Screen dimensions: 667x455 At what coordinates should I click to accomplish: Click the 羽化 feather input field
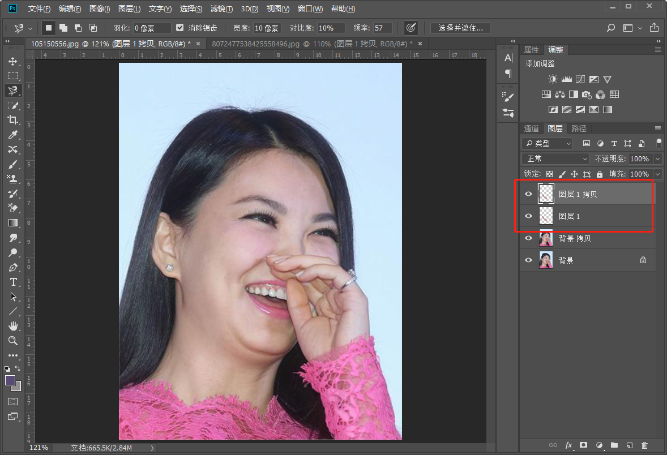[x=152, y=28]
